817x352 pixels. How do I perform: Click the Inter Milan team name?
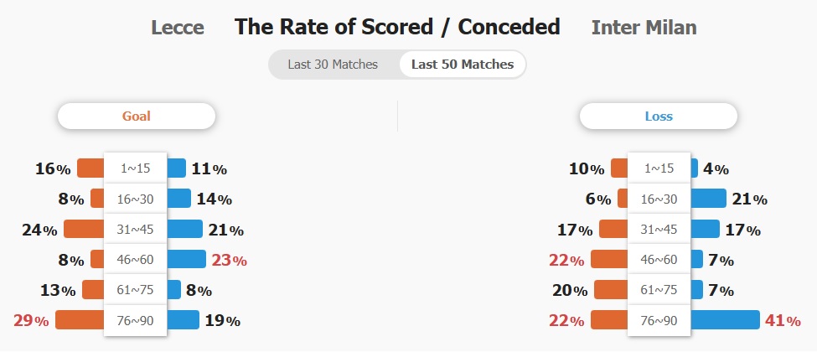[x=644, y=28]
